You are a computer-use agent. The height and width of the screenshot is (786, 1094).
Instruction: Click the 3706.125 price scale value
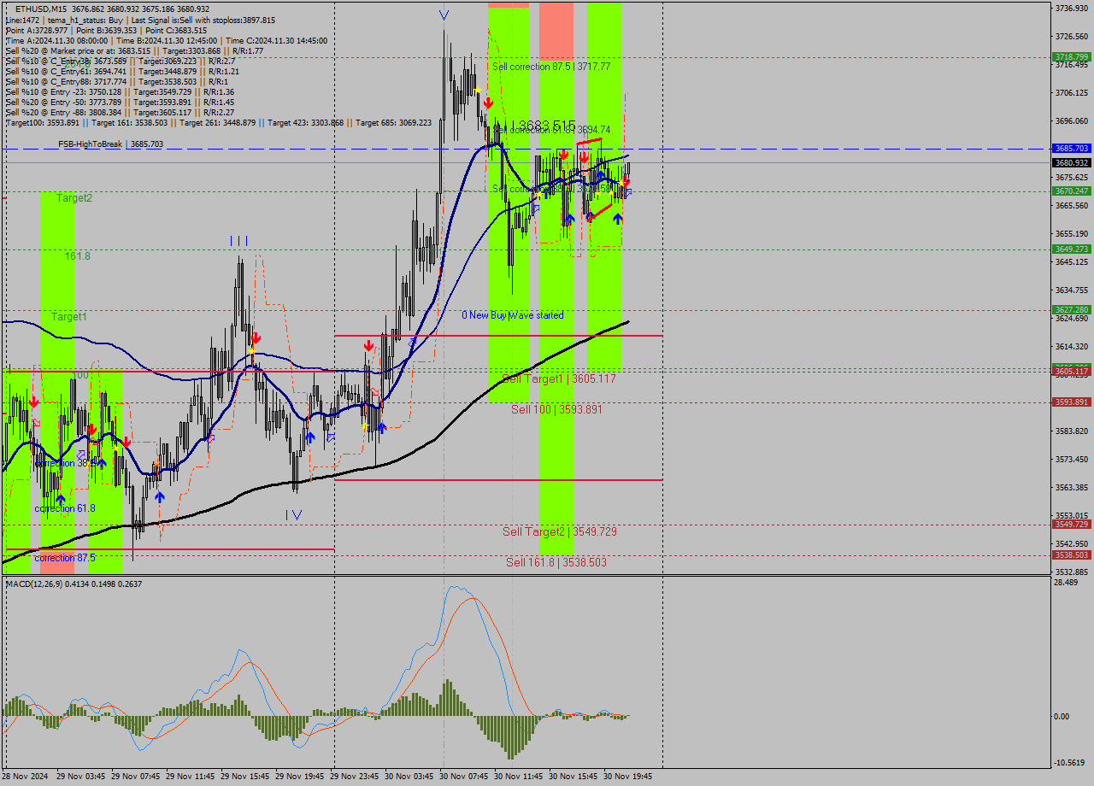pyautogui.click(x=1072, y=93)
